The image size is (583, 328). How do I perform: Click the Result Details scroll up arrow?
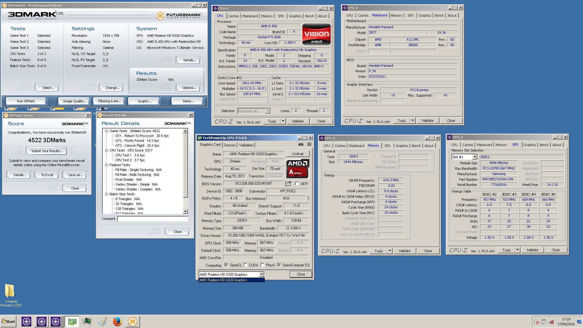click(186, 131)
